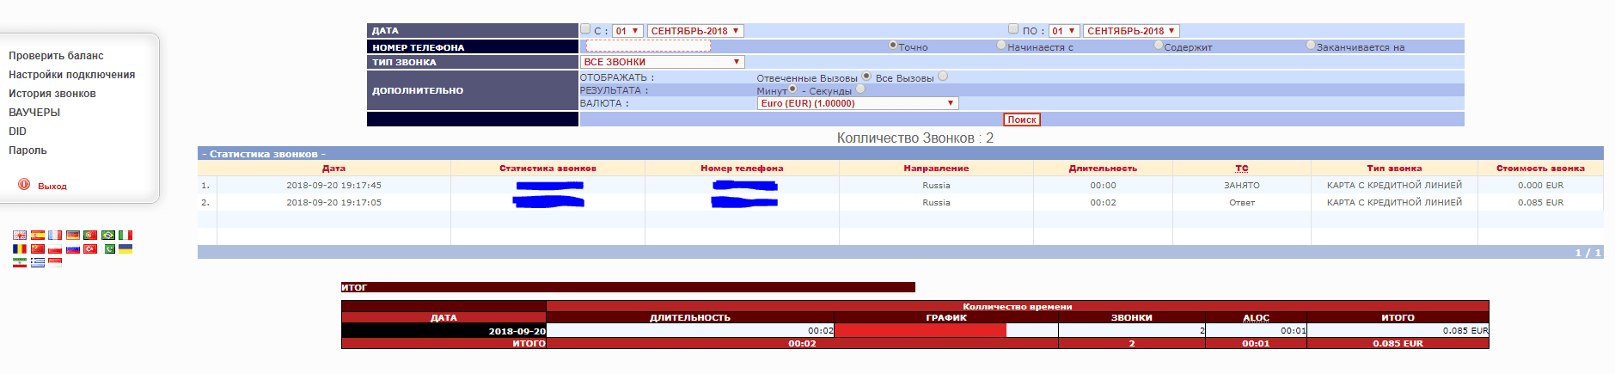
Task: Open the 'ВАУЧЕРЫ' sidebar link
Action: tap(34, 113)
